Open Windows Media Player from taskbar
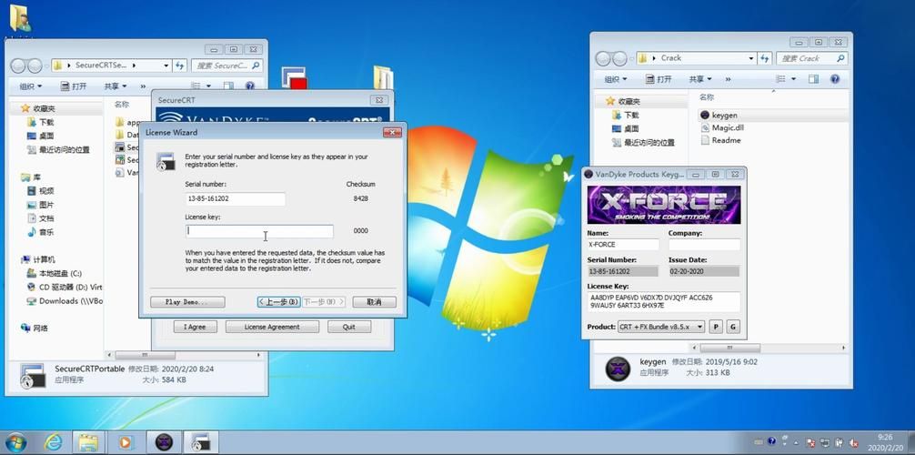 point(125,443)
